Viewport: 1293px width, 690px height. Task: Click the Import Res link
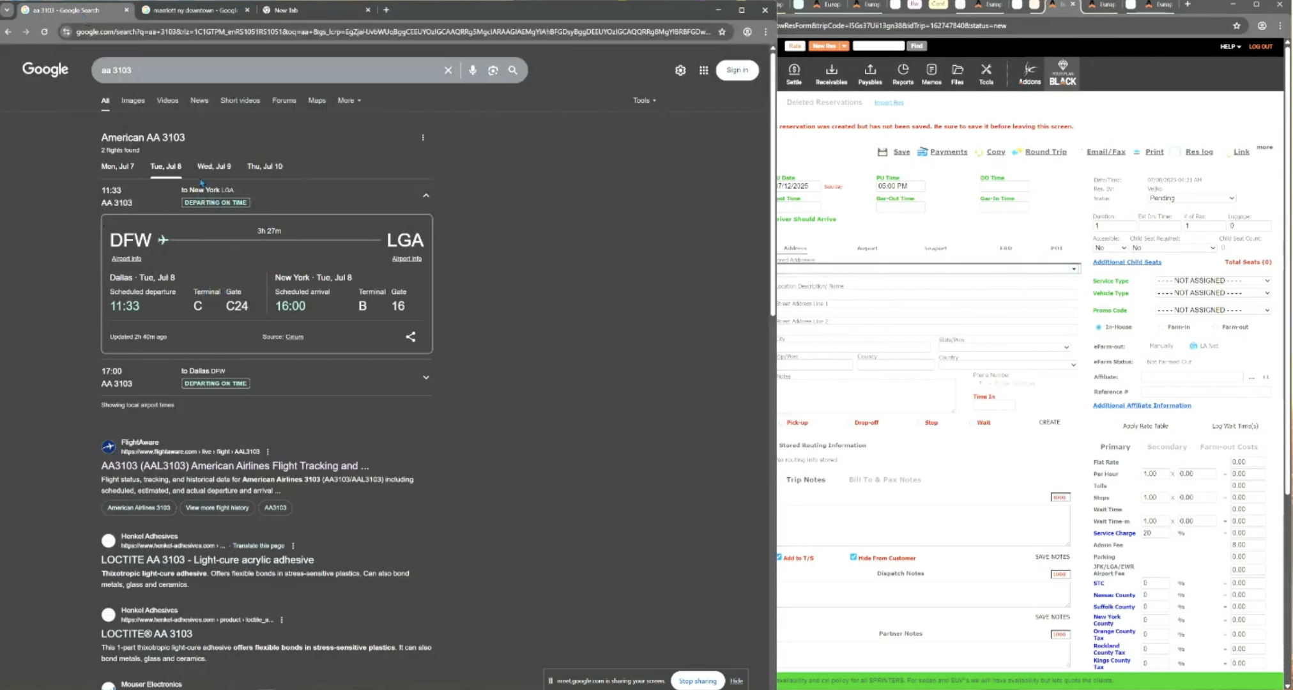889,102
